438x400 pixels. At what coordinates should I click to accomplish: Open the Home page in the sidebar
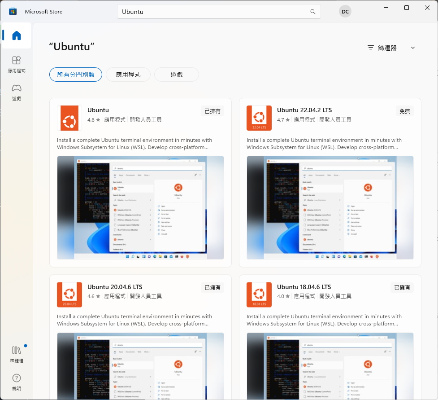17,35
